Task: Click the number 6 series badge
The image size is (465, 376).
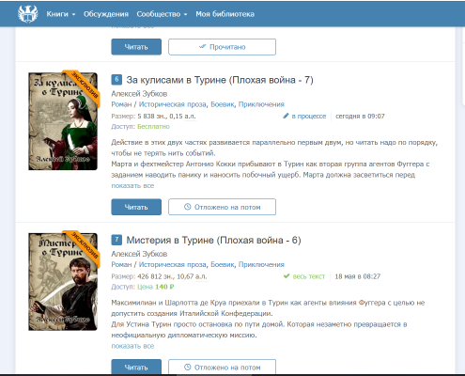Action: (x=116, y=80)
